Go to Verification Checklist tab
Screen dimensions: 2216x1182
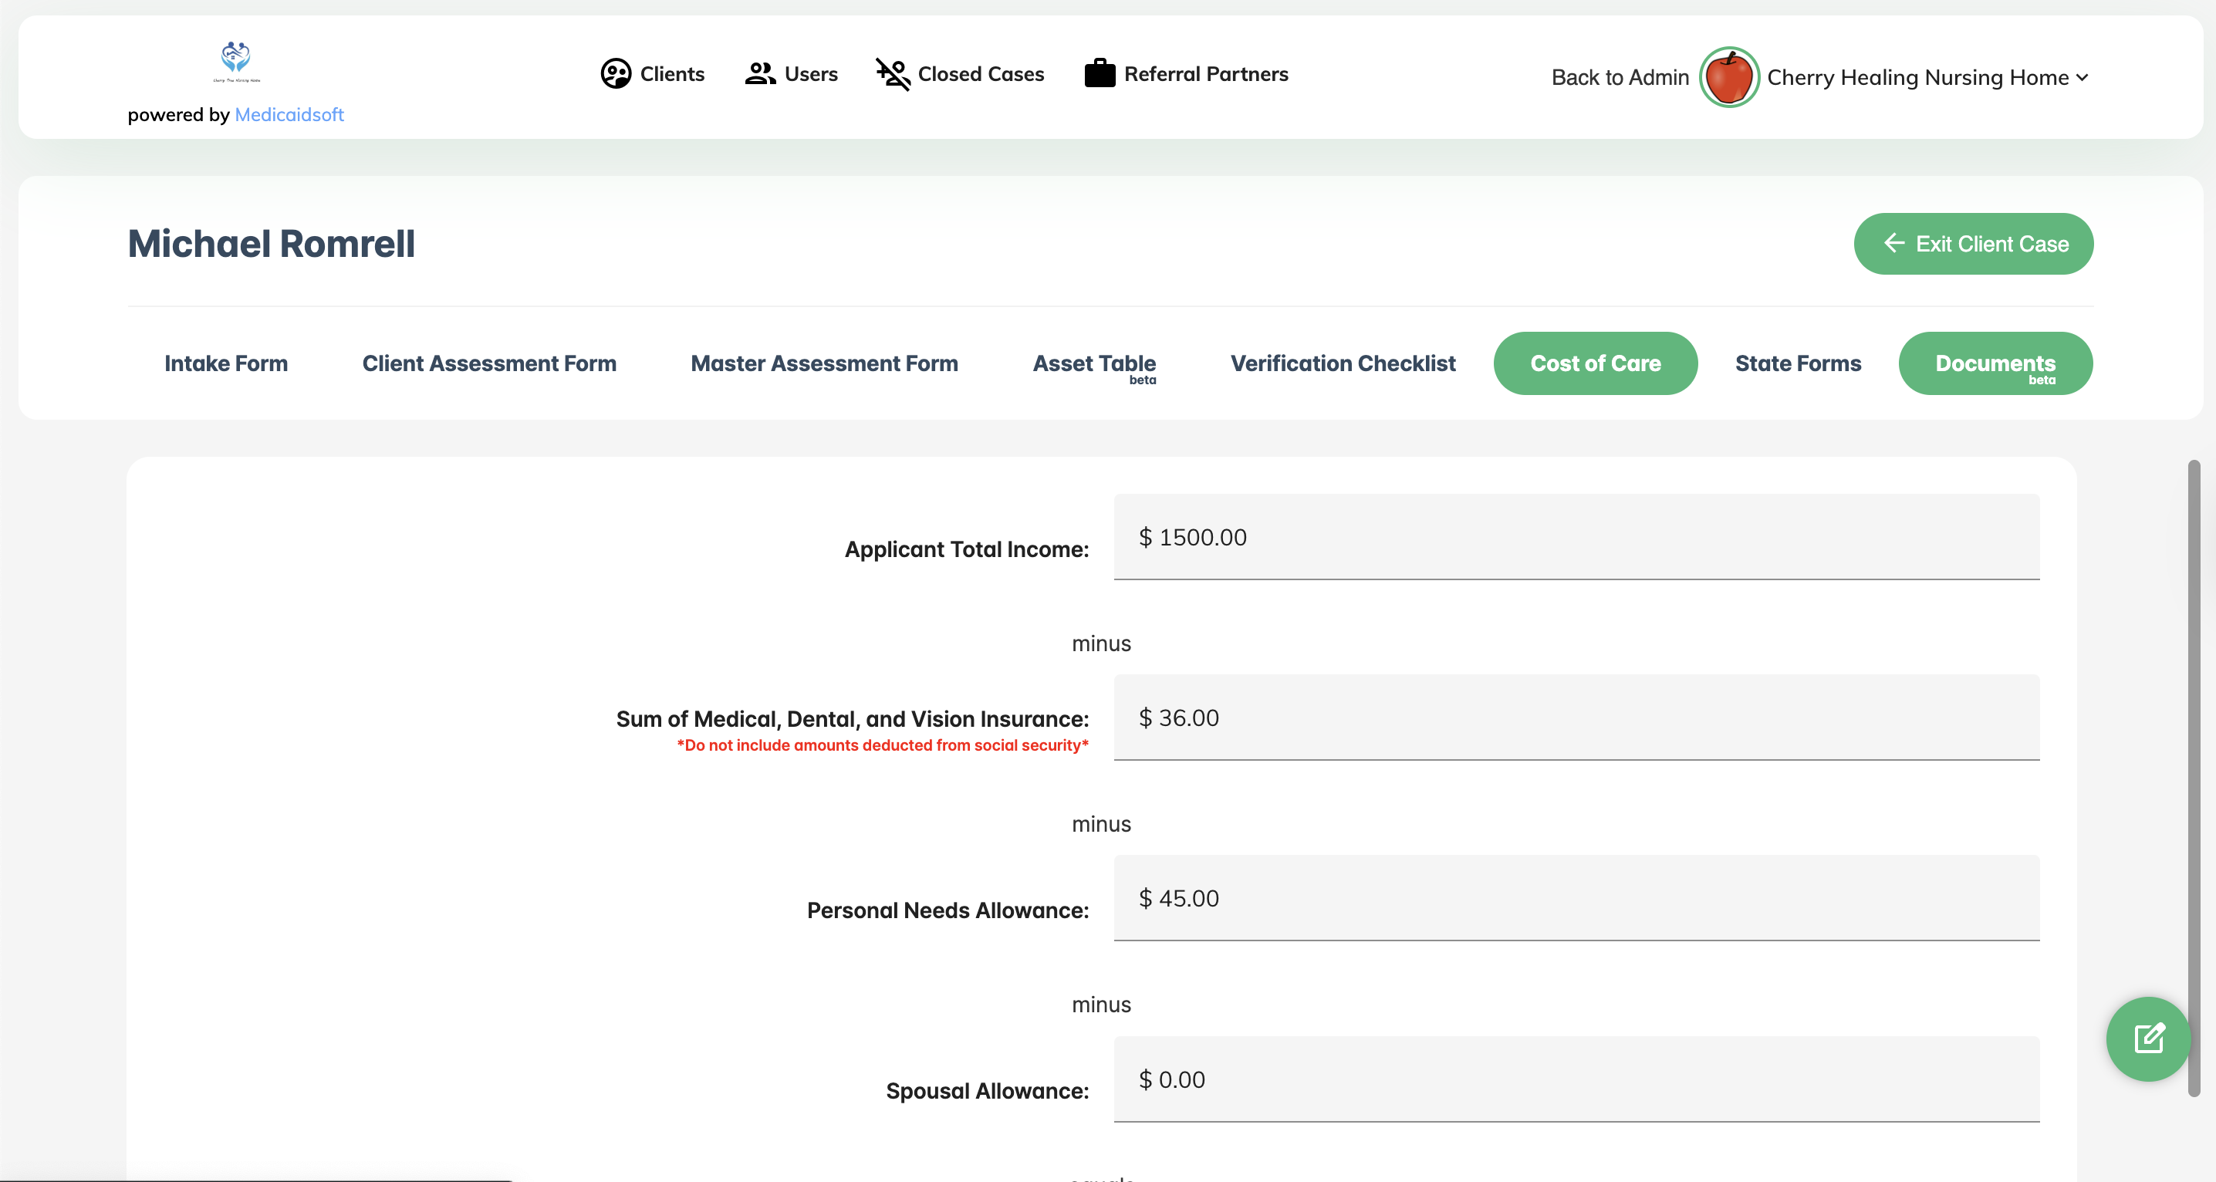(1342, 363)
